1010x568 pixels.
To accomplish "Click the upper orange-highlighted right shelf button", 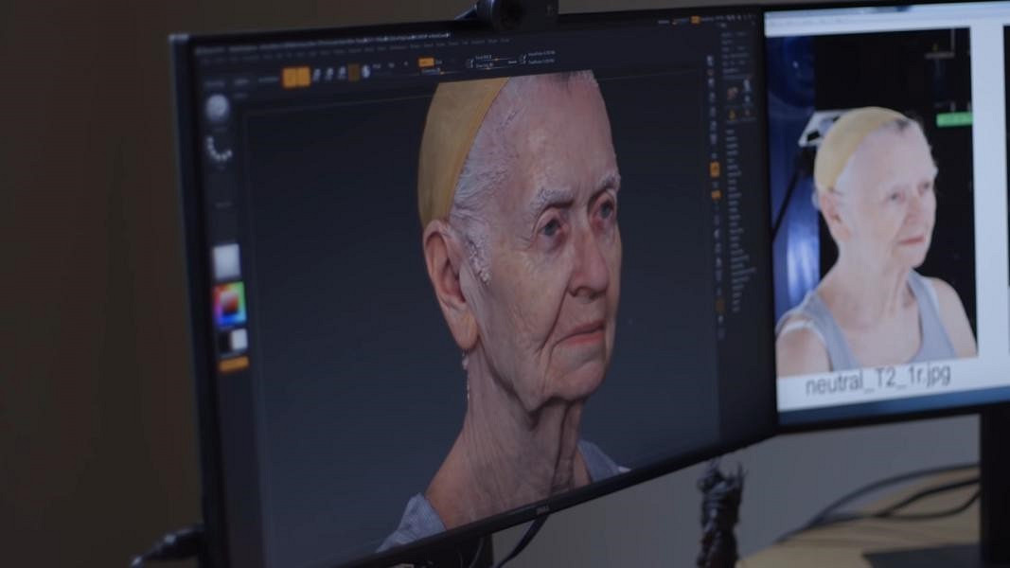I will [x=715, y=169].
